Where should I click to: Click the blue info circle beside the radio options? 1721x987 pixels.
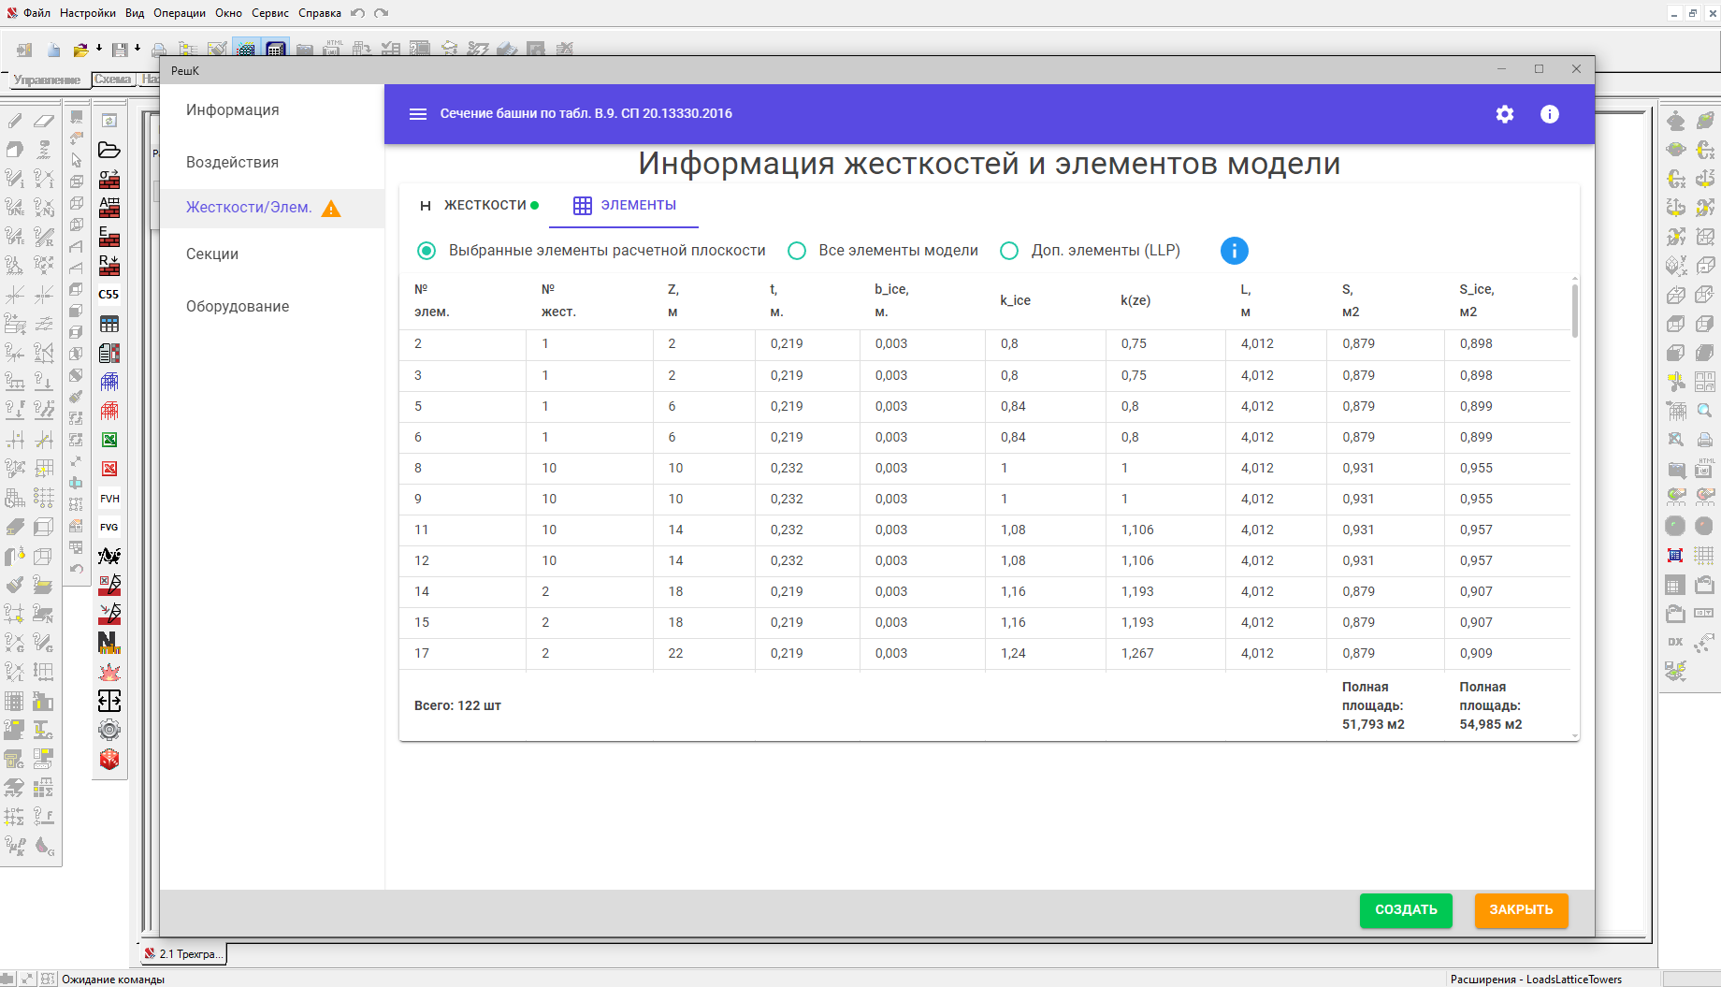coord(1234,251)
